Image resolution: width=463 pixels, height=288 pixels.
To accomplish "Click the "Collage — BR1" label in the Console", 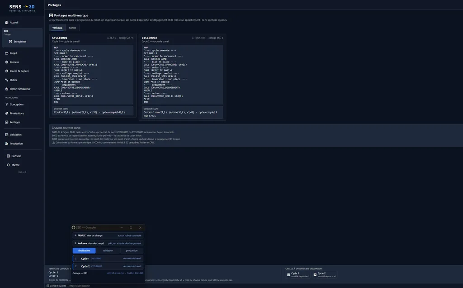I will (x=80, y=273).
